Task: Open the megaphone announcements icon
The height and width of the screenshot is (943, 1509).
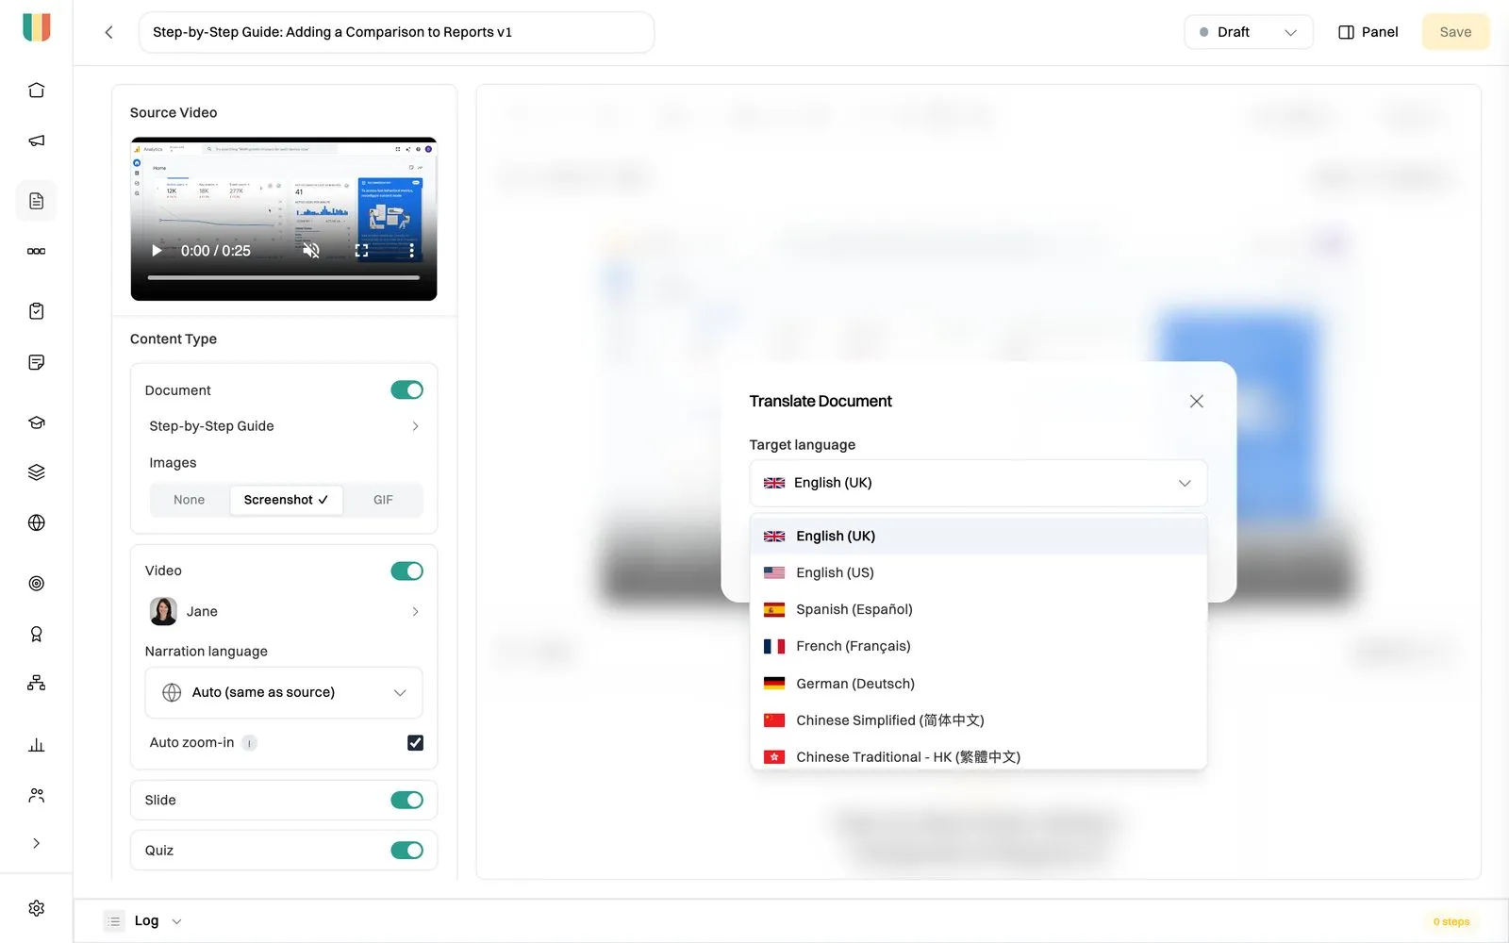Action: pos(37,141)
